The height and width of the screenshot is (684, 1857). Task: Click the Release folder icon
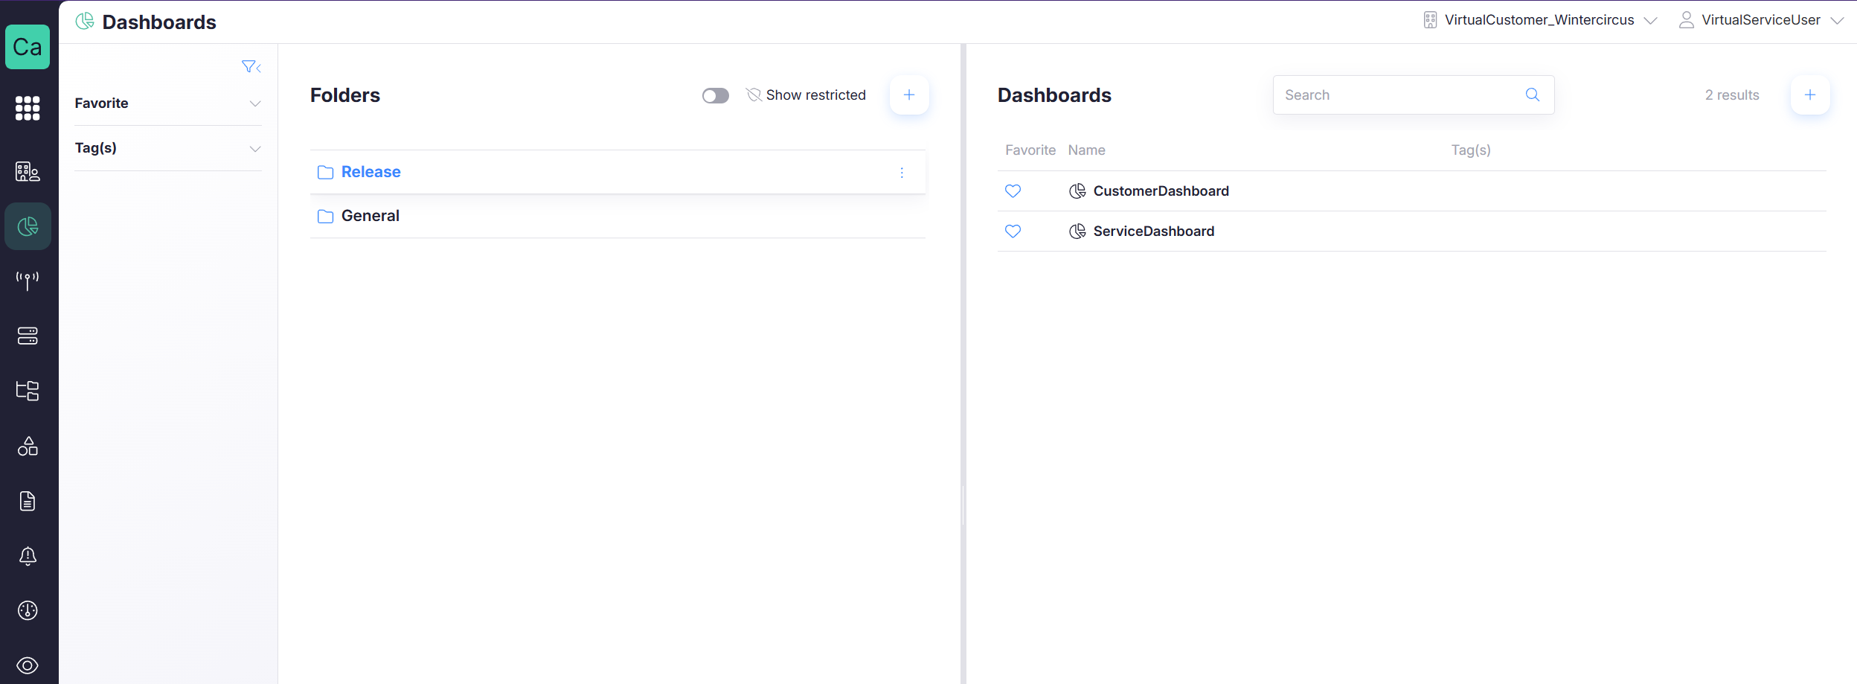pyautogui.click(x=325, y=173)
